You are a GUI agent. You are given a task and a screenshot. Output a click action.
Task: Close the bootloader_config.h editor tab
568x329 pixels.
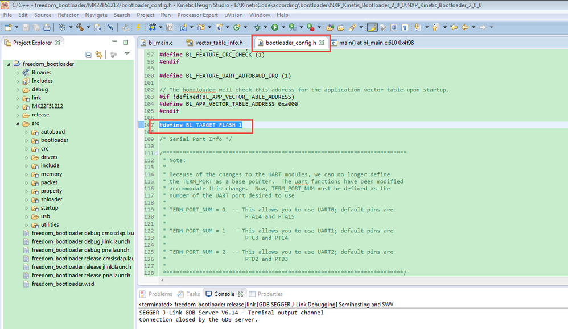pos(322,43)
